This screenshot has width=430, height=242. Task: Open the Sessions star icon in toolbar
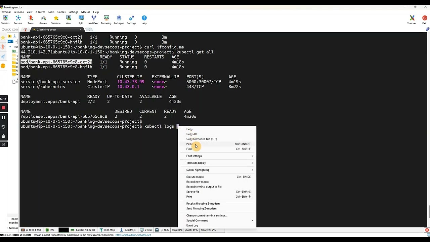tap(56, 20)
